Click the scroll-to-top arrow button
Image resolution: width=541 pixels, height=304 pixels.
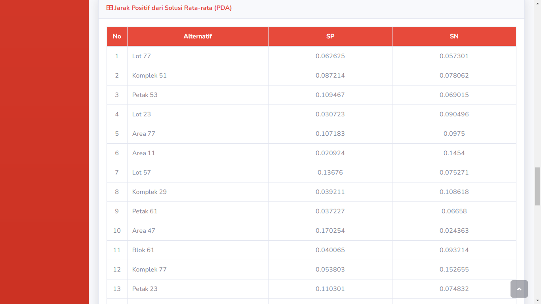point(519,289)
